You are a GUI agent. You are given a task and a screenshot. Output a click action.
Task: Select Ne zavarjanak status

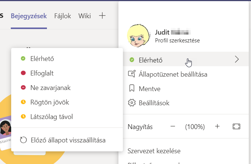click(x=50, y=88)
